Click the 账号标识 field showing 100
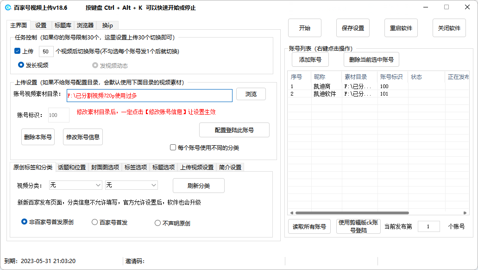 point(58,115)
